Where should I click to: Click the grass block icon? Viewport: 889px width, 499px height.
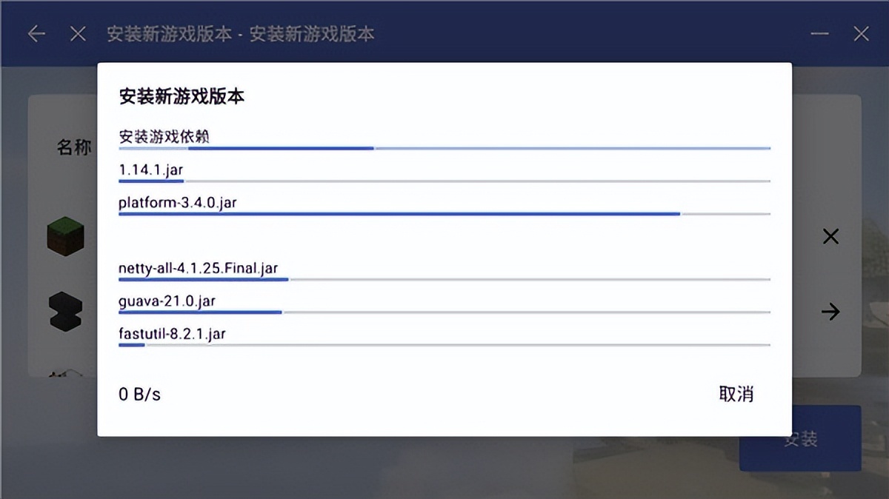66,237
